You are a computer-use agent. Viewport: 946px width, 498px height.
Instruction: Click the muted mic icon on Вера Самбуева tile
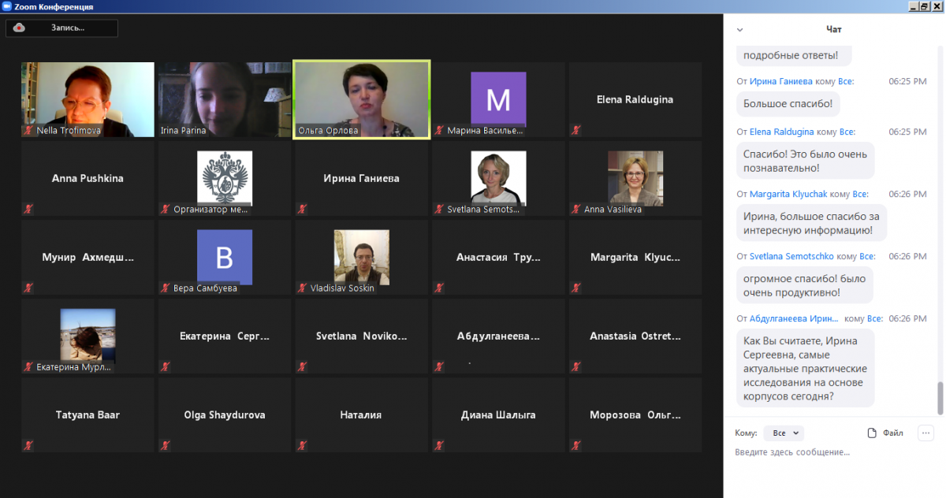coord(166,288)
